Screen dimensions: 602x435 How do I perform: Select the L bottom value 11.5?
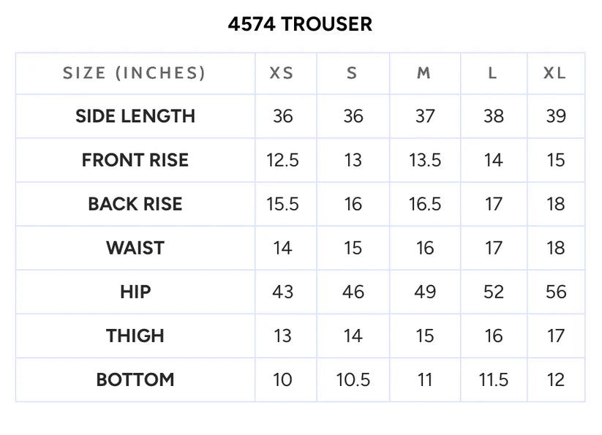click(493, 379)
